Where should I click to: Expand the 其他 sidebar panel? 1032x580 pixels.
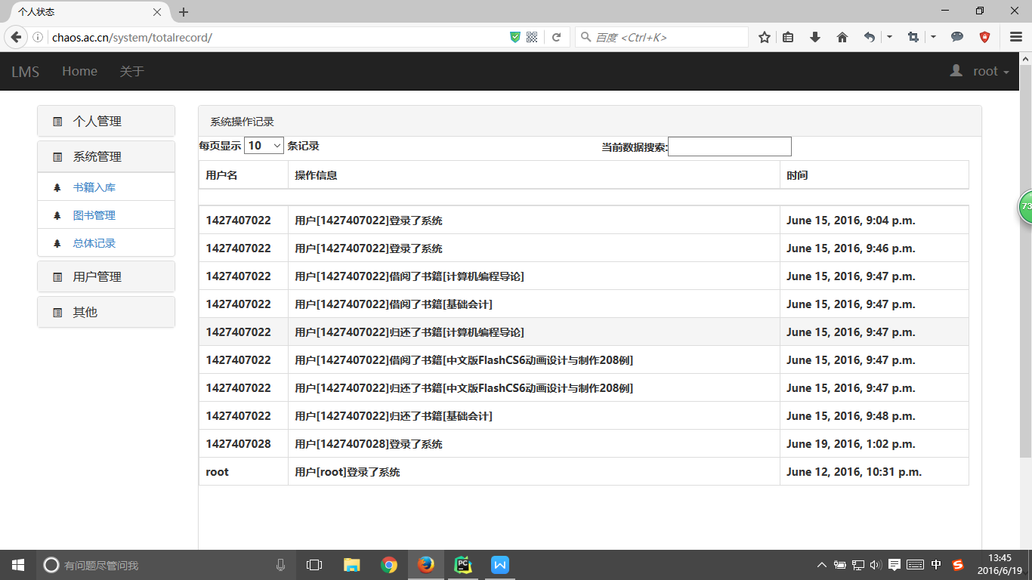pos(106,312)
